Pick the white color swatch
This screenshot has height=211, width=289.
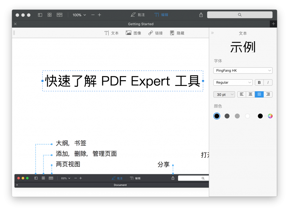248,116
